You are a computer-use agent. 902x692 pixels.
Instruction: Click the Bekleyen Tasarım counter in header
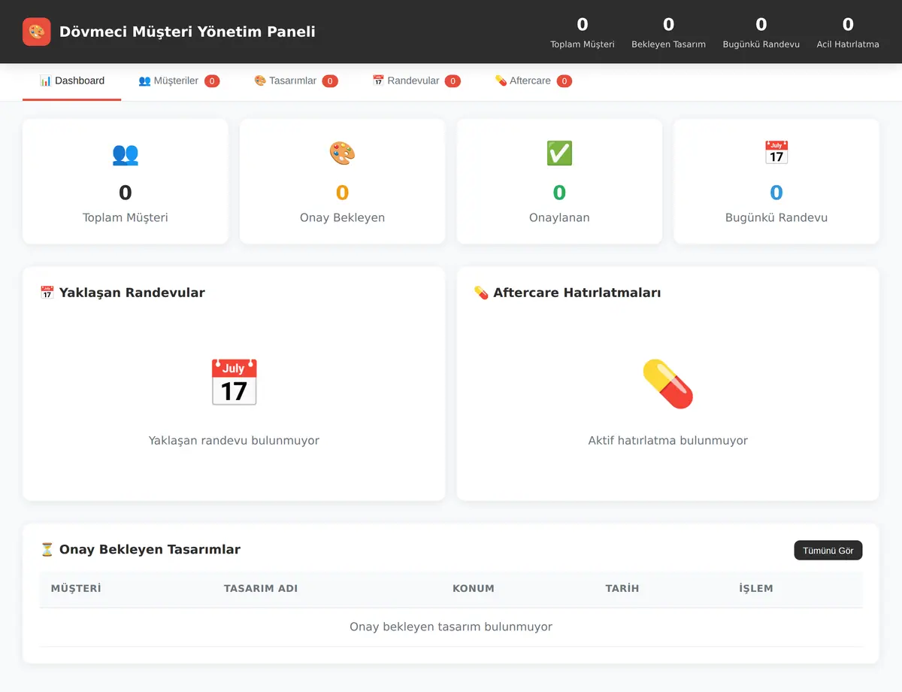[668, 32]
